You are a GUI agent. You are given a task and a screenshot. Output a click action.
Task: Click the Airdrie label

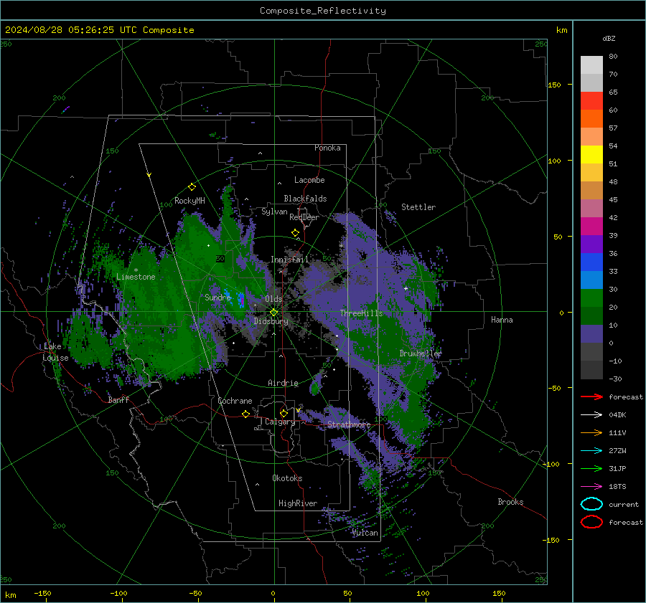click(x=283, y=383)
